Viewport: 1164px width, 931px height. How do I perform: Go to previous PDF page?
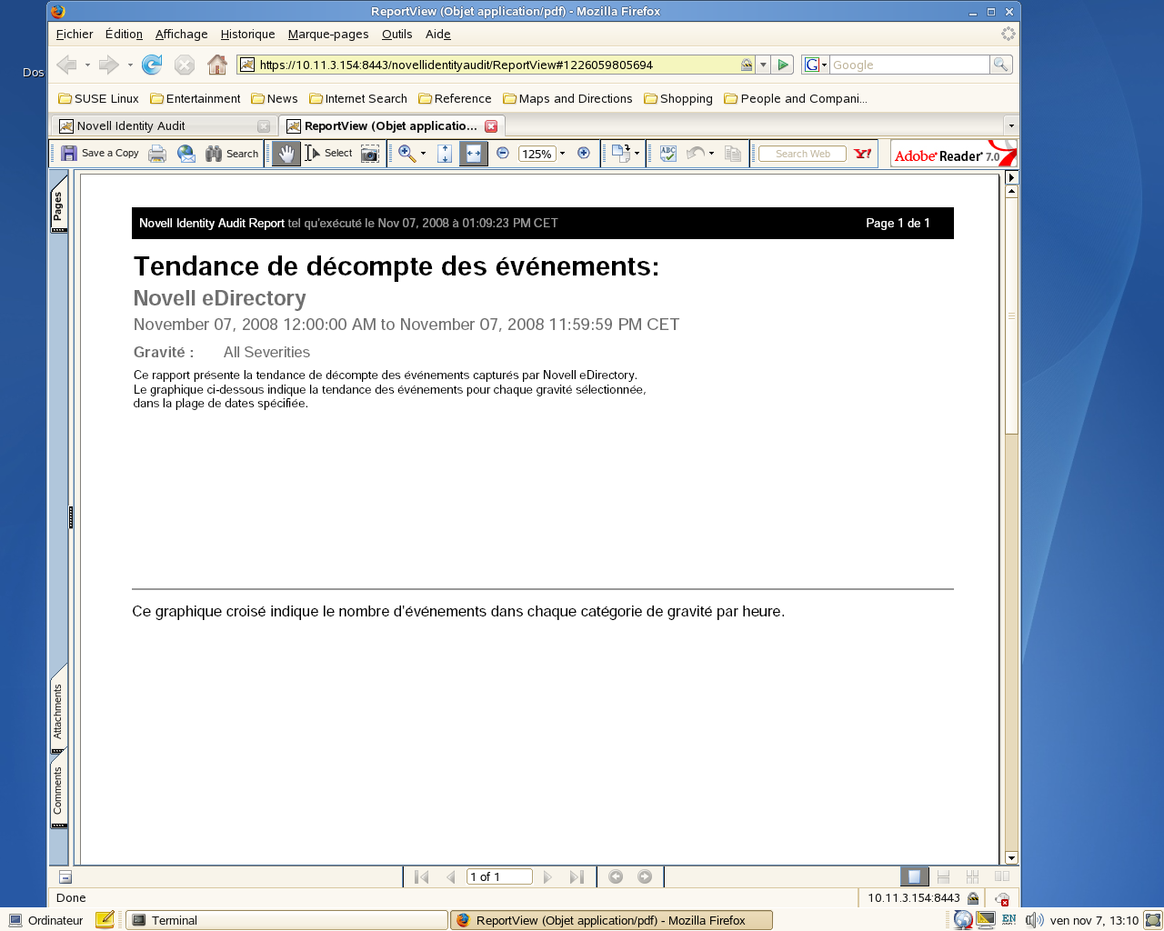coord(451,876)
